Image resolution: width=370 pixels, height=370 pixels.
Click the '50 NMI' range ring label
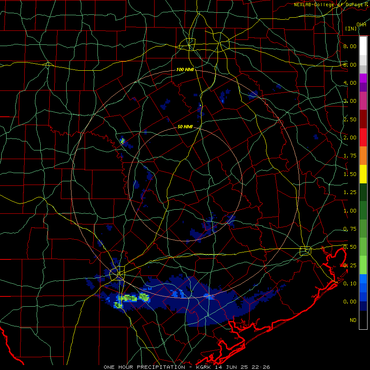pos(185,127)
